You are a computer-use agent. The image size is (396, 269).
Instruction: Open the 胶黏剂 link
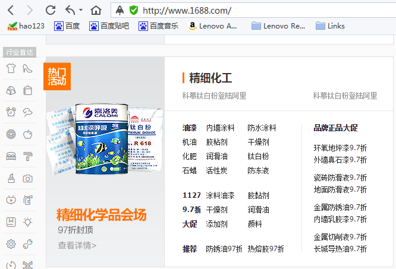[x=258, y=195]
